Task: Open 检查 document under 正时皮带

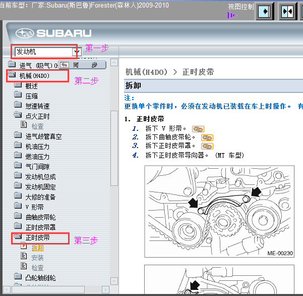Action: (x=37, y=268)
